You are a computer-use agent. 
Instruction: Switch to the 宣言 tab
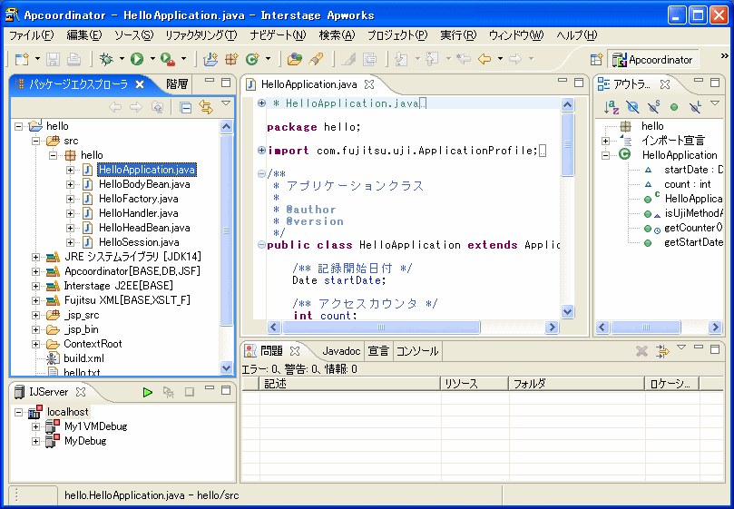point(378,351)
